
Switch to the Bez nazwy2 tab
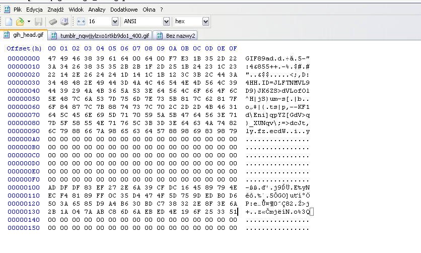click(176, 35)
